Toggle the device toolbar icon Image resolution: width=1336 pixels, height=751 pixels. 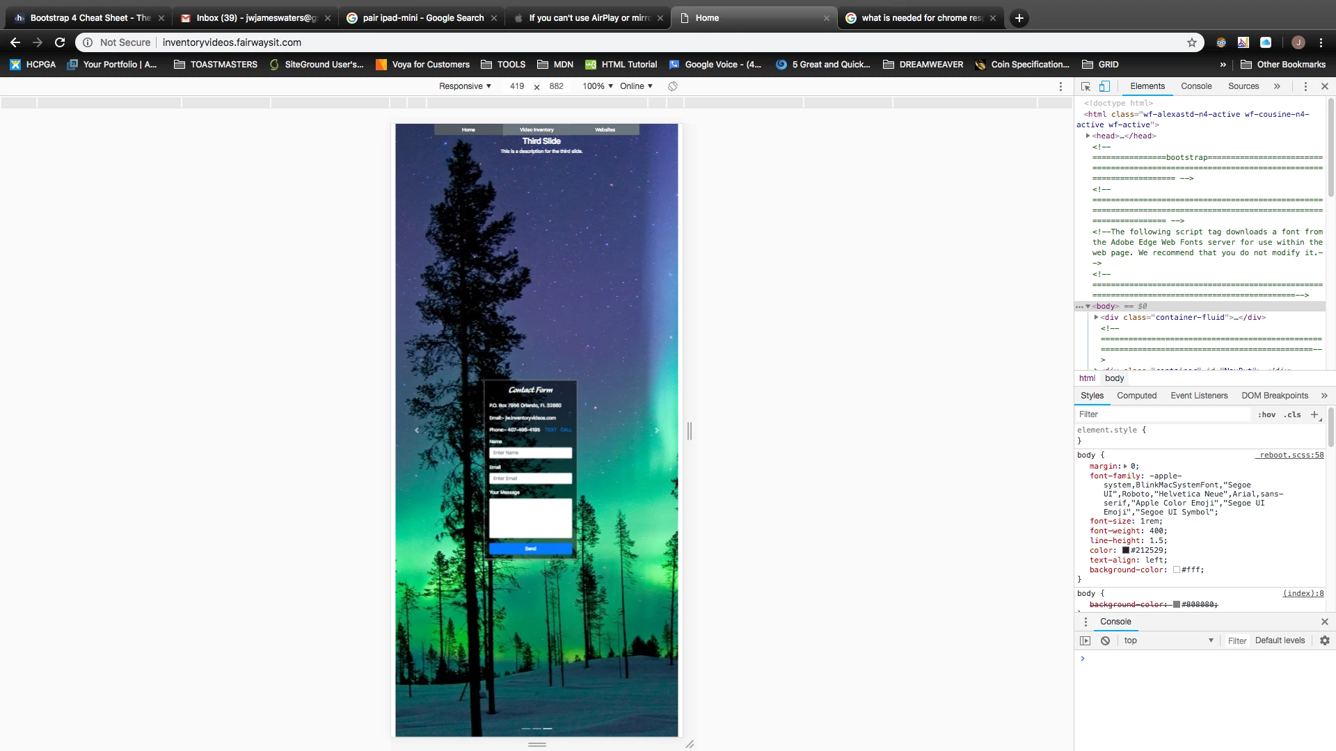(x=1104, y=86)
